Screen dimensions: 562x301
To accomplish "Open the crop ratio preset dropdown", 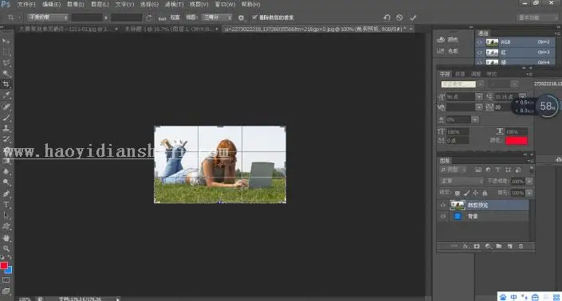I will tap(48, 18).
